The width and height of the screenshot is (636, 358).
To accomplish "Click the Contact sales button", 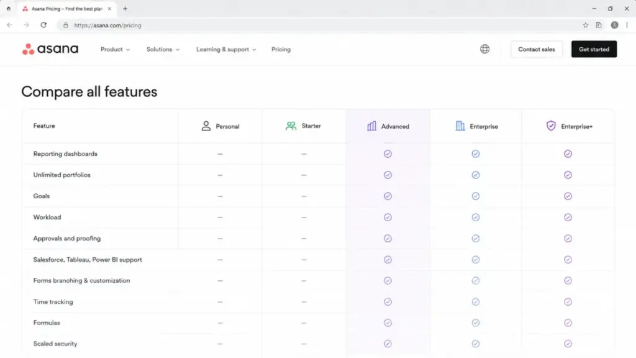I will [x=536, y=49].
